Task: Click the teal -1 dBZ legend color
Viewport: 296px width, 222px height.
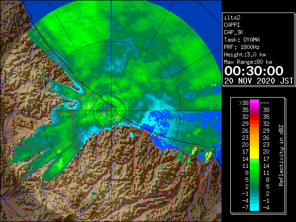Action: pos(254,193)
